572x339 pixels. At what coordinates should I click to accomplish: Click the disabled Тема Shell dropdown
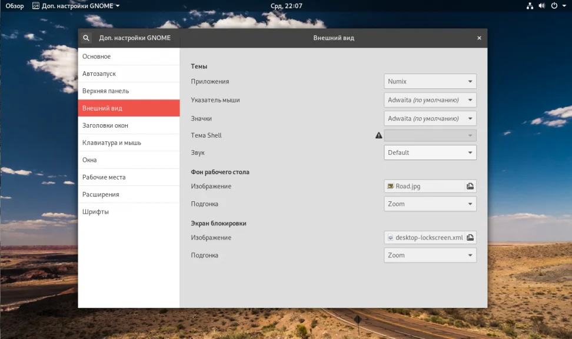pos(430,135)
